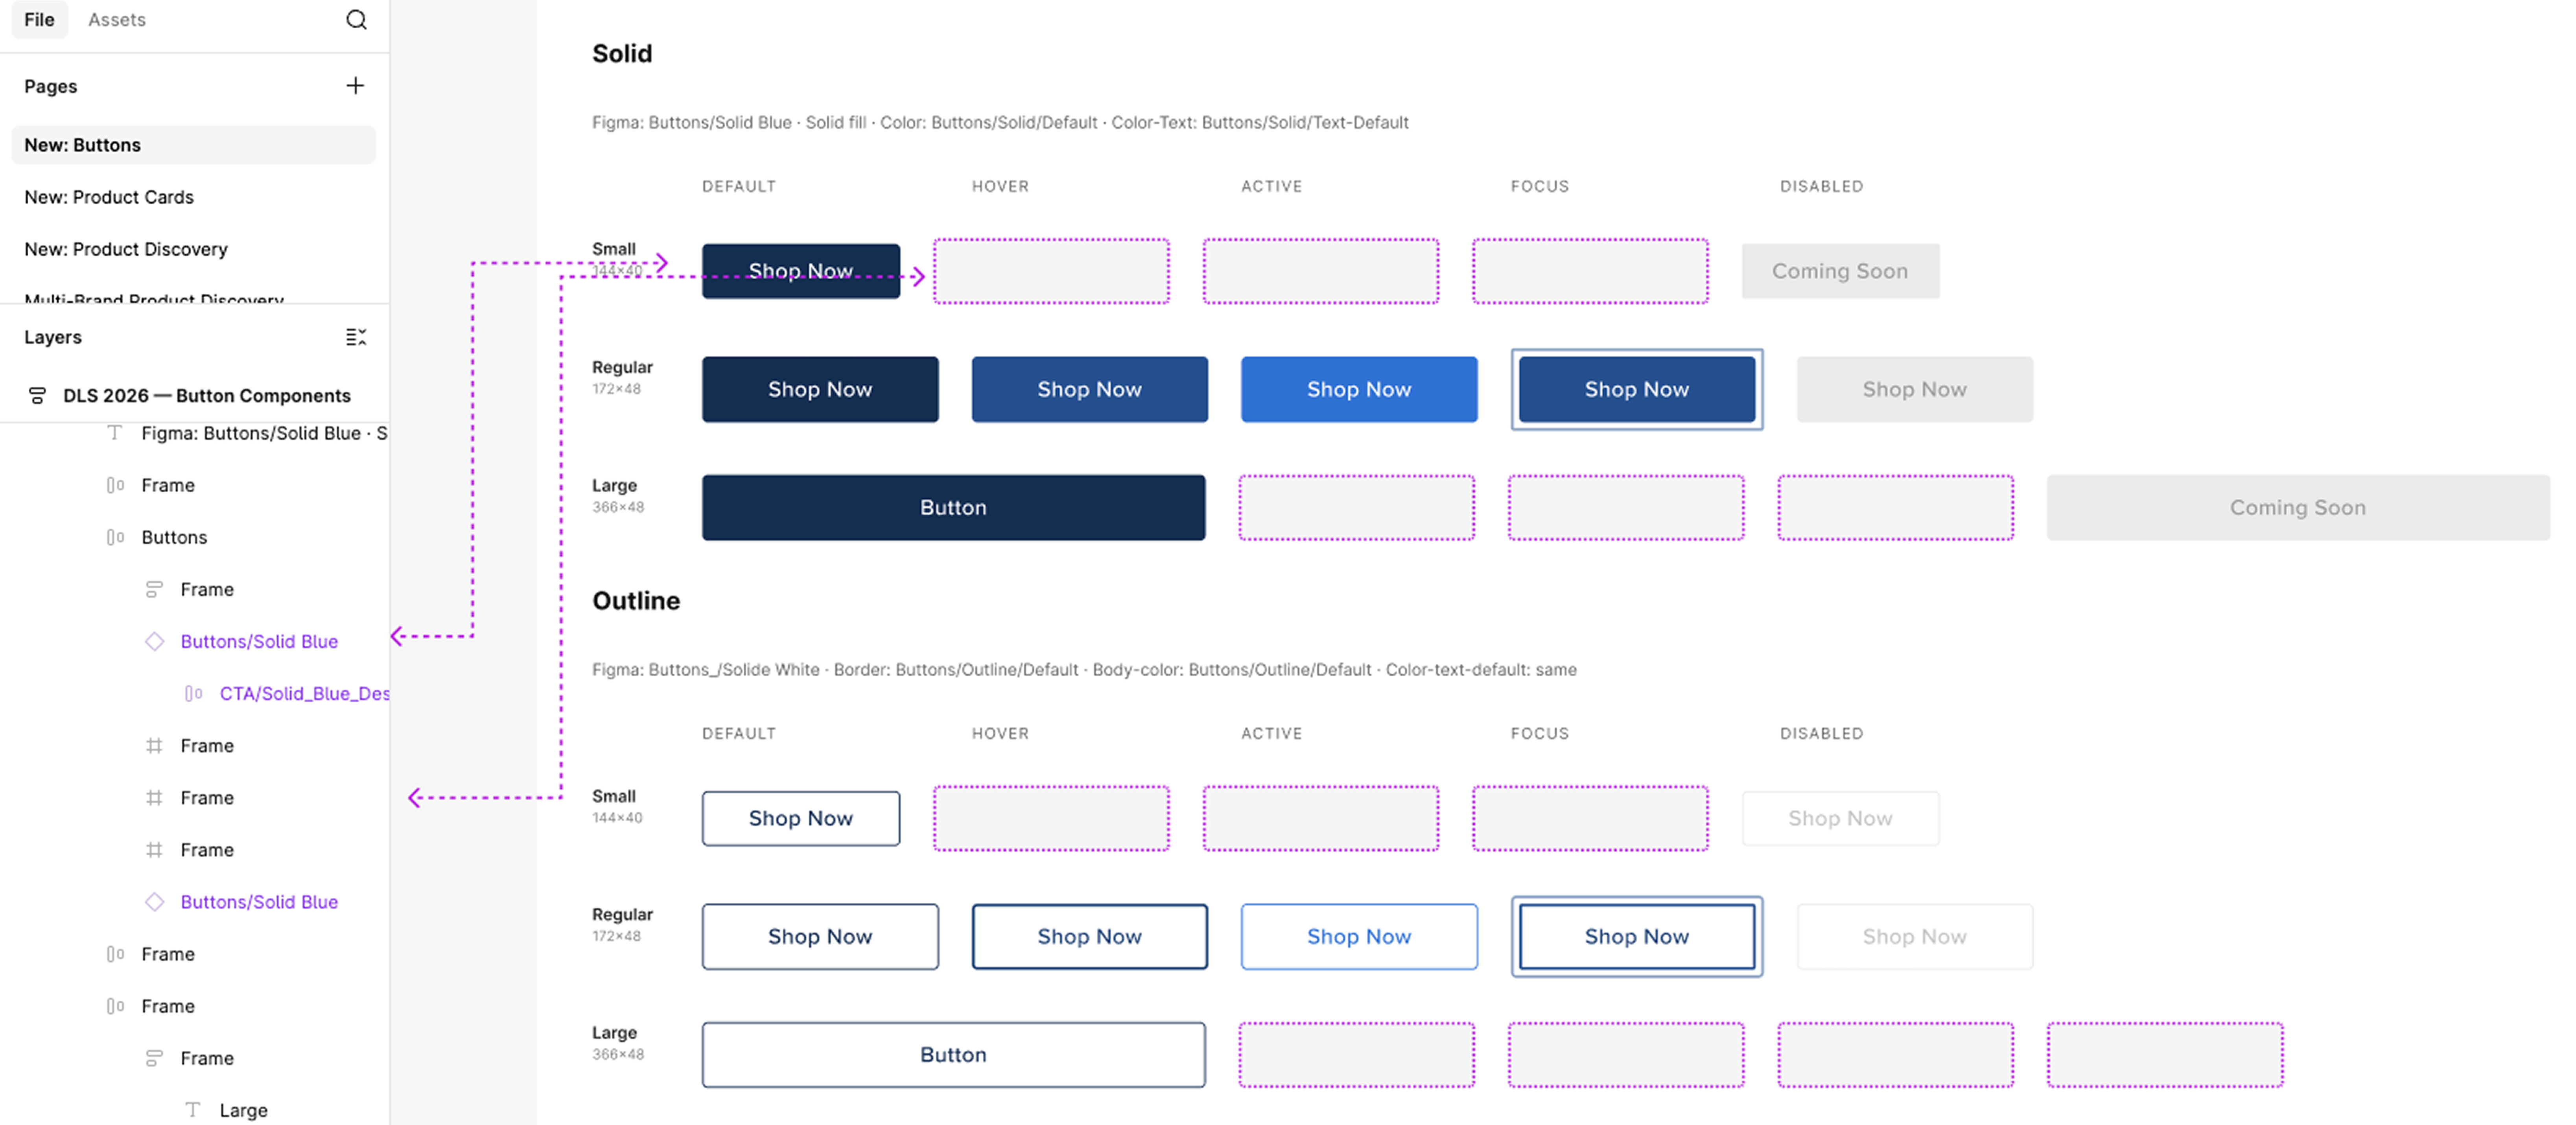Select the Buttons/Solid Blue layer in Layers panel
Image resolution: width=2576 pixels, height=1125 pixels.
(x=259, y=641)
